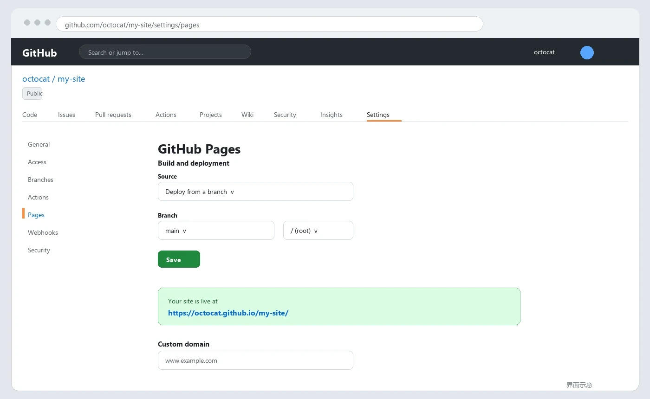Switch to the Projects tab

[x=211, y=115]
